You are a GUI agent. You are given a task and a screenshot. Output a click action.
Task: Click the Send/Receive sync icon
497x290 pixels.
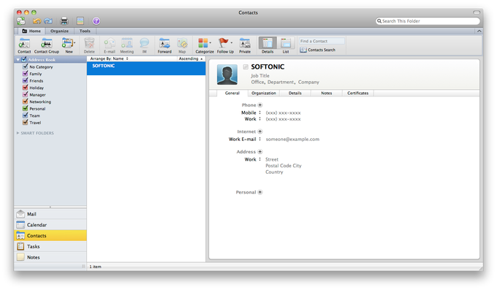pos(21,21)
